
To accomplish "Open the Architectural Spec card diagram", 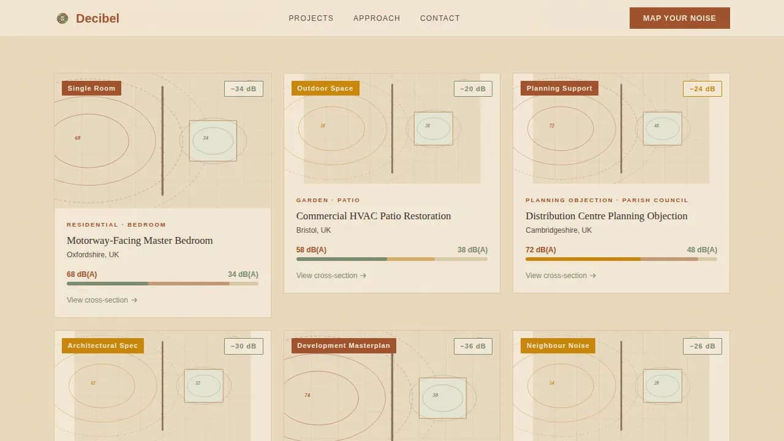I will click(x=162, y=386).
